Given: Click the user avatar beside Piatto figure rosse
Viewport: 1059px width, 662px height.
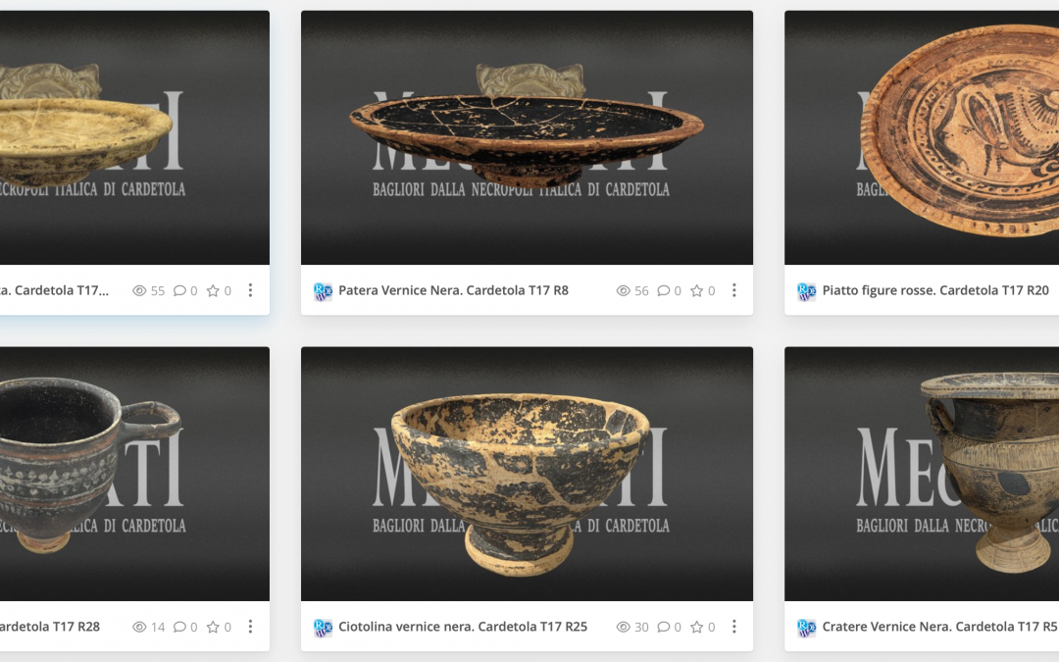Looking at the screenshot, I should [x=806, y=292].
